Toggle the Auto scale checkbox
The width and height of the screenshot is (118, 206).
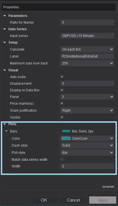click(x=62, y=77)
